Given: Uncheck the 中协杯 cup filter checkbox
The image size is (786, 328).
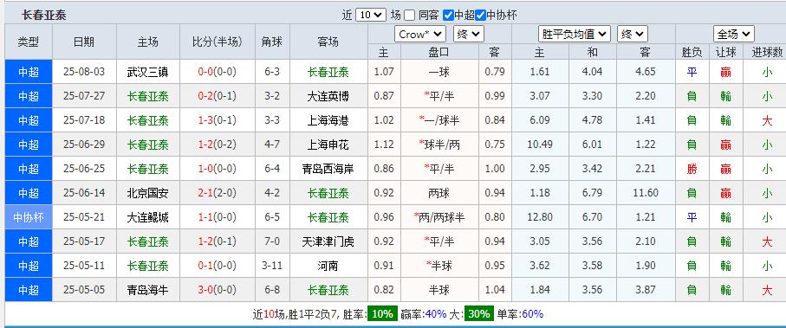Looking at the screenshot, I should pos(480,15).
